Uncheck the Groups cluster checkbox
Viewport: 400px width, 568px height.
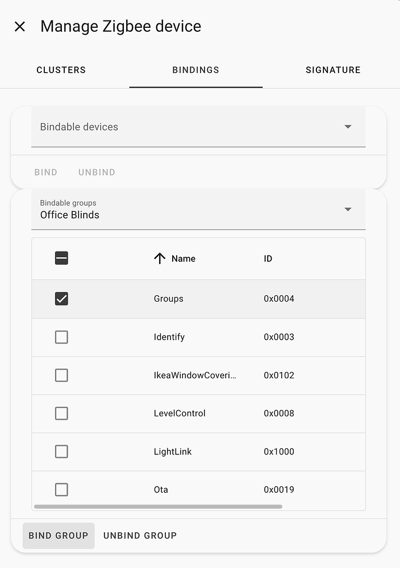pyautogui.click(x=61, y=298)
